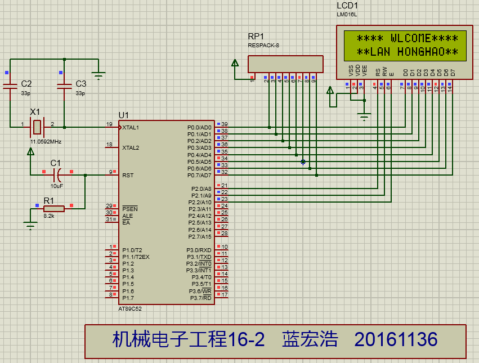The image size is (479, 363).
Task: Click the XTAL1 pin label
Action: coord(131,127)
